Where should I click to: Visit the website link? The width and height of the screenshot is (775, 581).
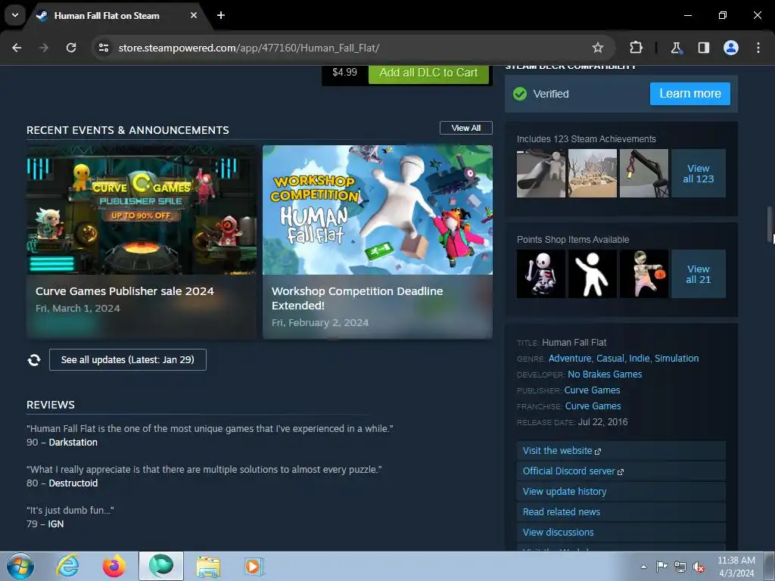(621, 451)
